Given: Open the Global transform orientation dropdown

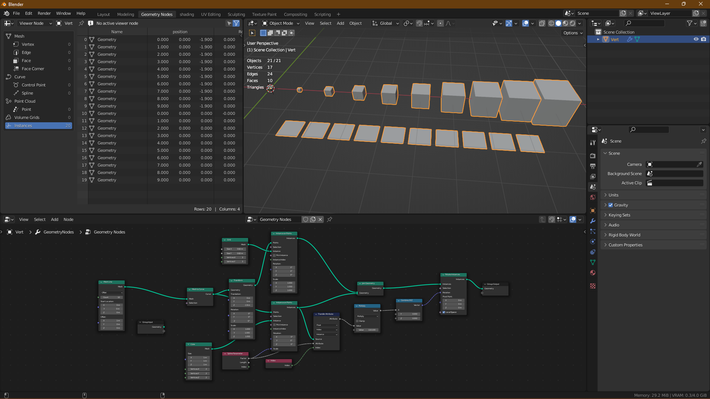Looking at the screenshot, I should click(x=386, y=23).
